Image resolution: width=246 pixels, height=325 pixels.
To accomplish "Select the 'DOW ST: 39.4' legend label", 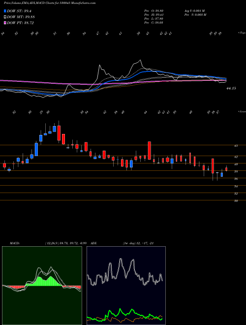I will [19, 11].
